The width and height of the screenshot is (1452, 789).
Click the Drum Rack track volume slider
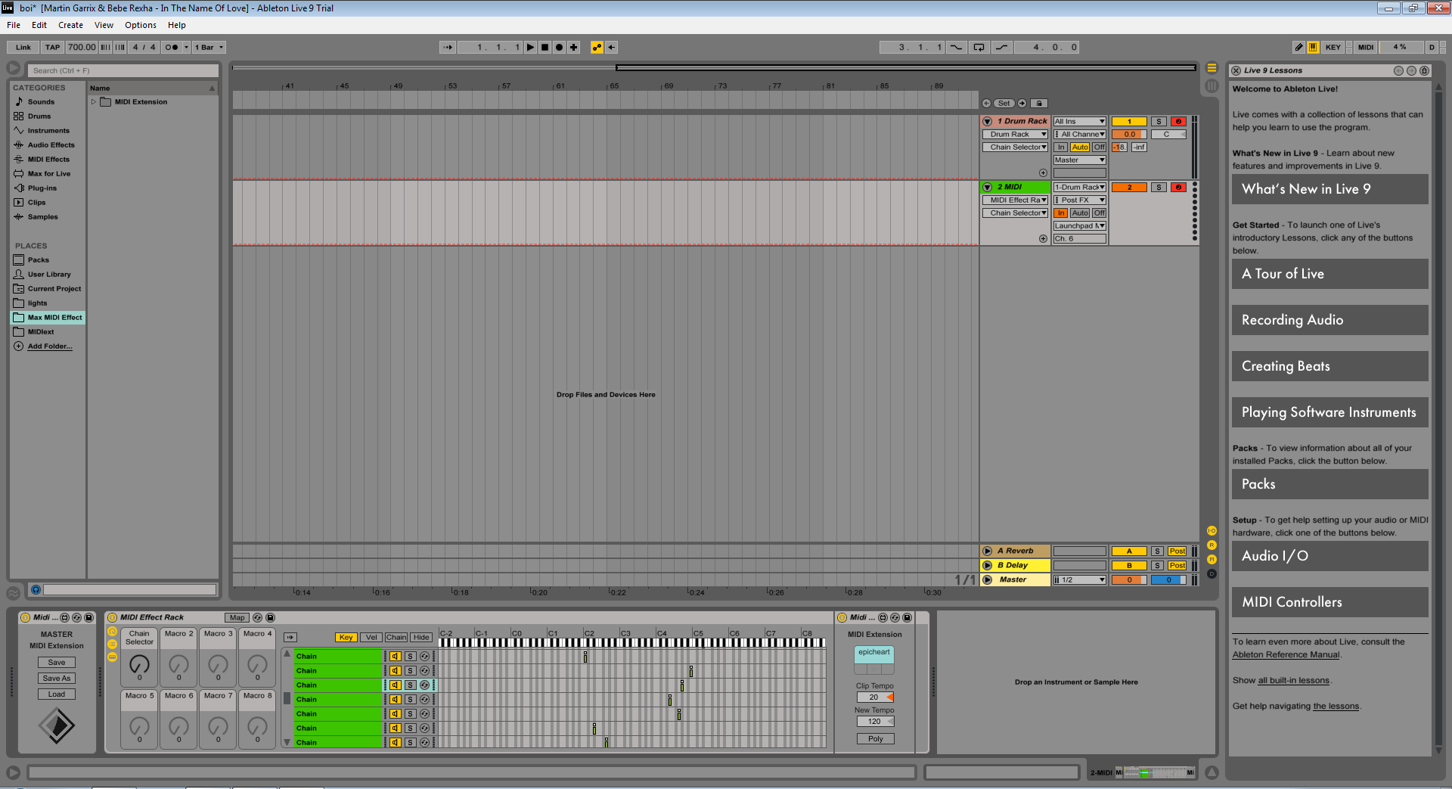pos(1129,134)
